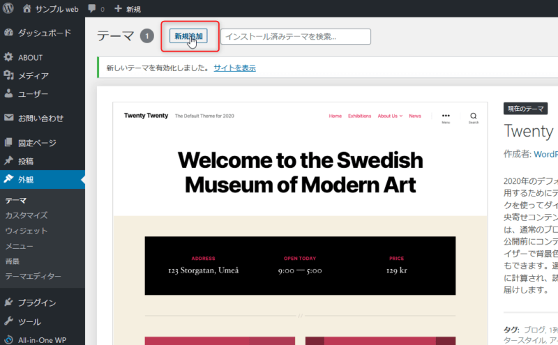Open the サンプル web site home icon
The image size is (558, 345).
point(27,10)
